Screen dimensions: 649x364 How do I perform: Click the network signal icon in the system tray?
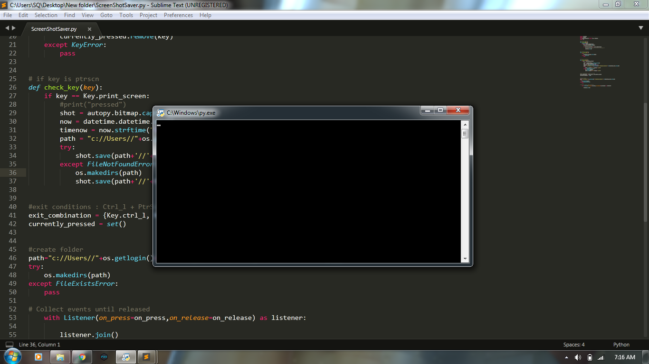tap(600, 356)
